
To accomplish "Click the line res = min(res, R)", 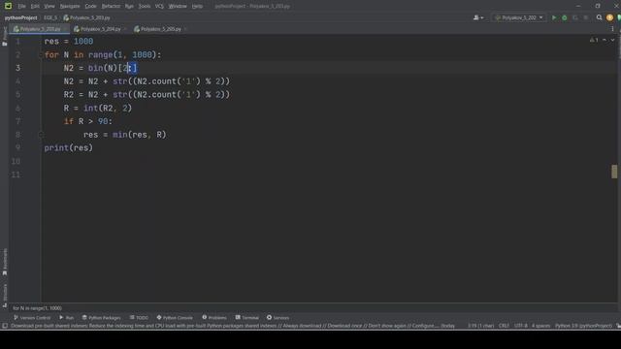I will pos(125,135).
